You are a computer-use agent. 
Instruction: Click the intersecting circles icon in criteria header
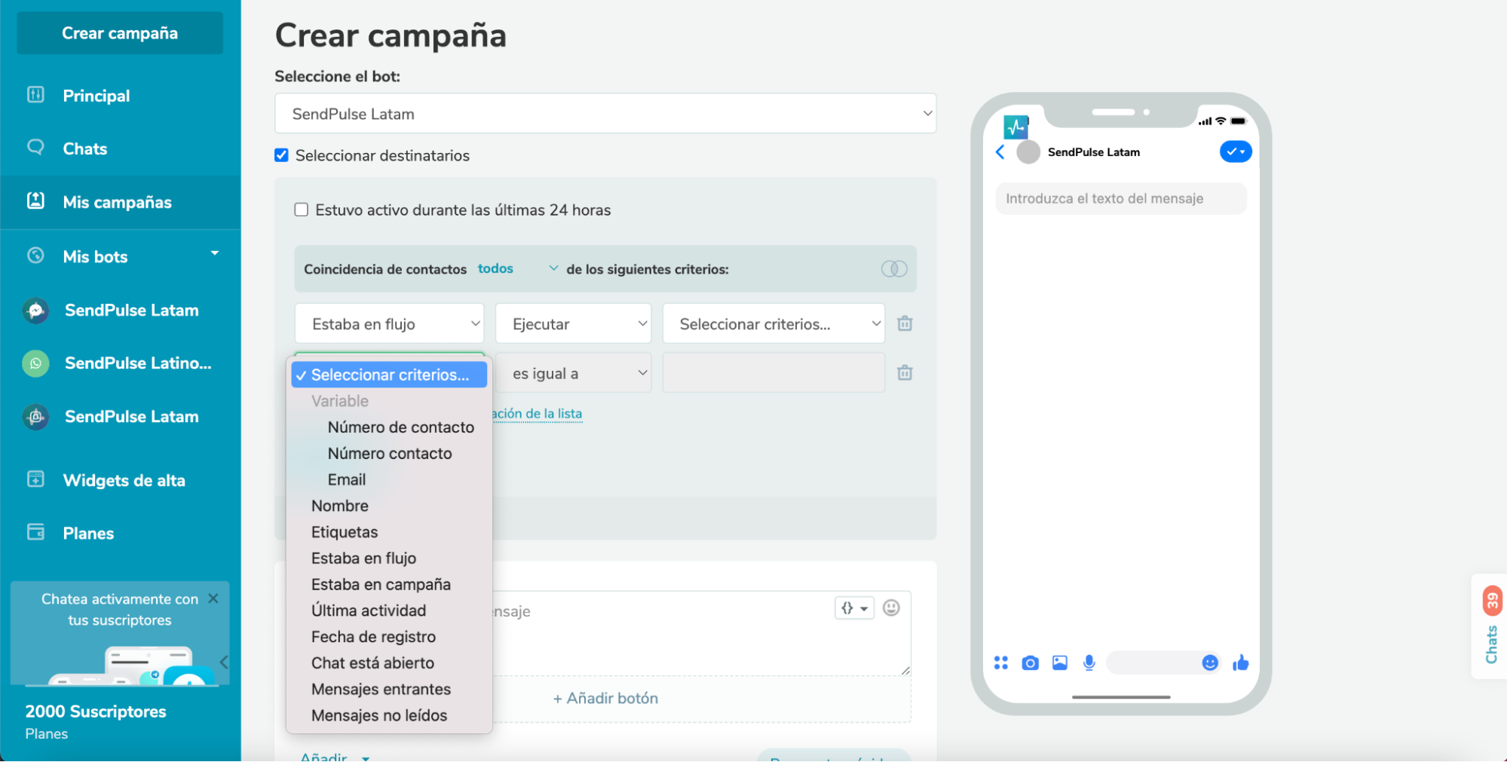(x=894, y=269)
